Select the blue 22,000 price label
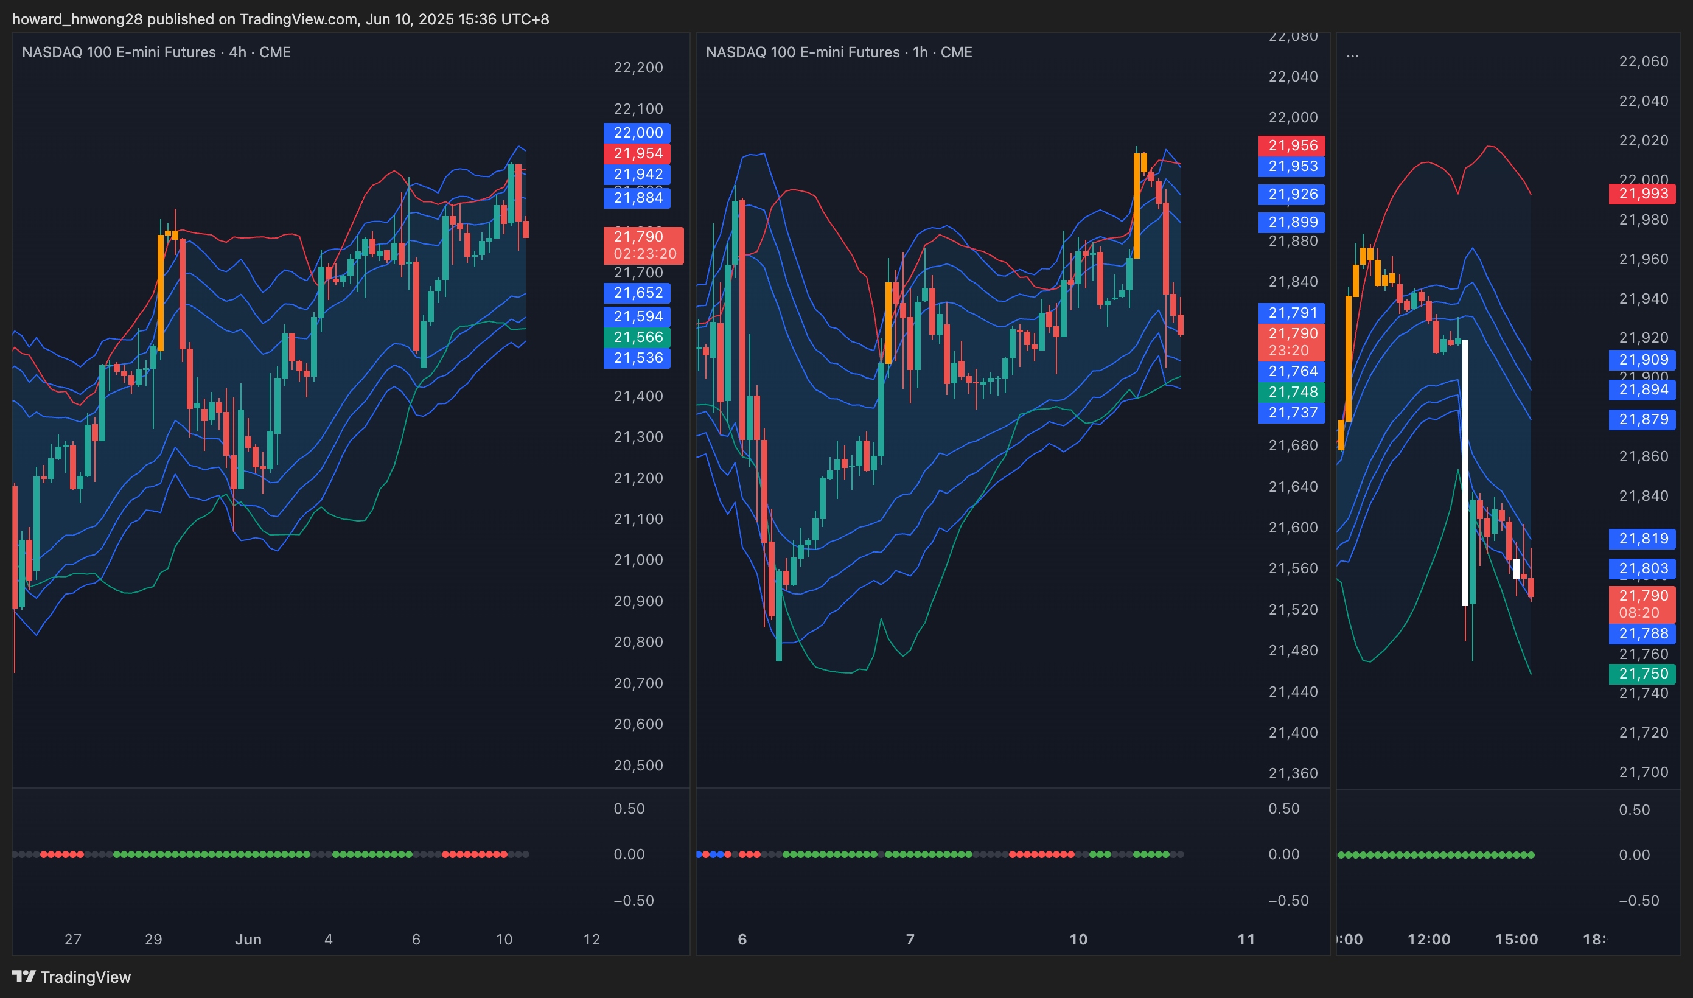The height and width of the screenshot is (998, 1693). [x=637, y=133]
